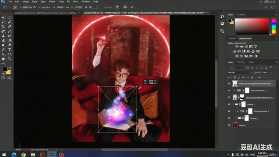
Task: Select the Magic Wand tool
Action: tap(9, 22)
